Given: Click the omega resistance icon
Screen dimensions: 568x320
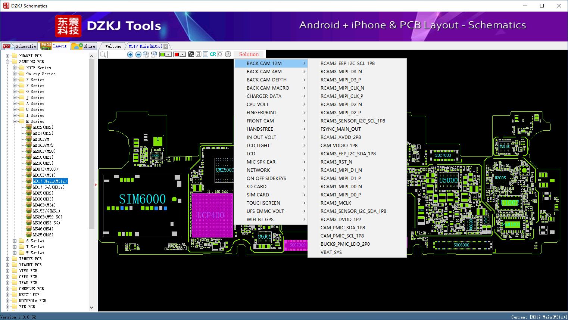Looking at the screenshot, I should click(x=220, y=54).
